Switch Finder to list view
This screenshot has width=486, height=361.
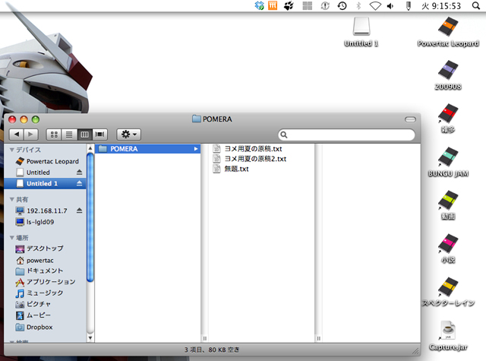69,135
